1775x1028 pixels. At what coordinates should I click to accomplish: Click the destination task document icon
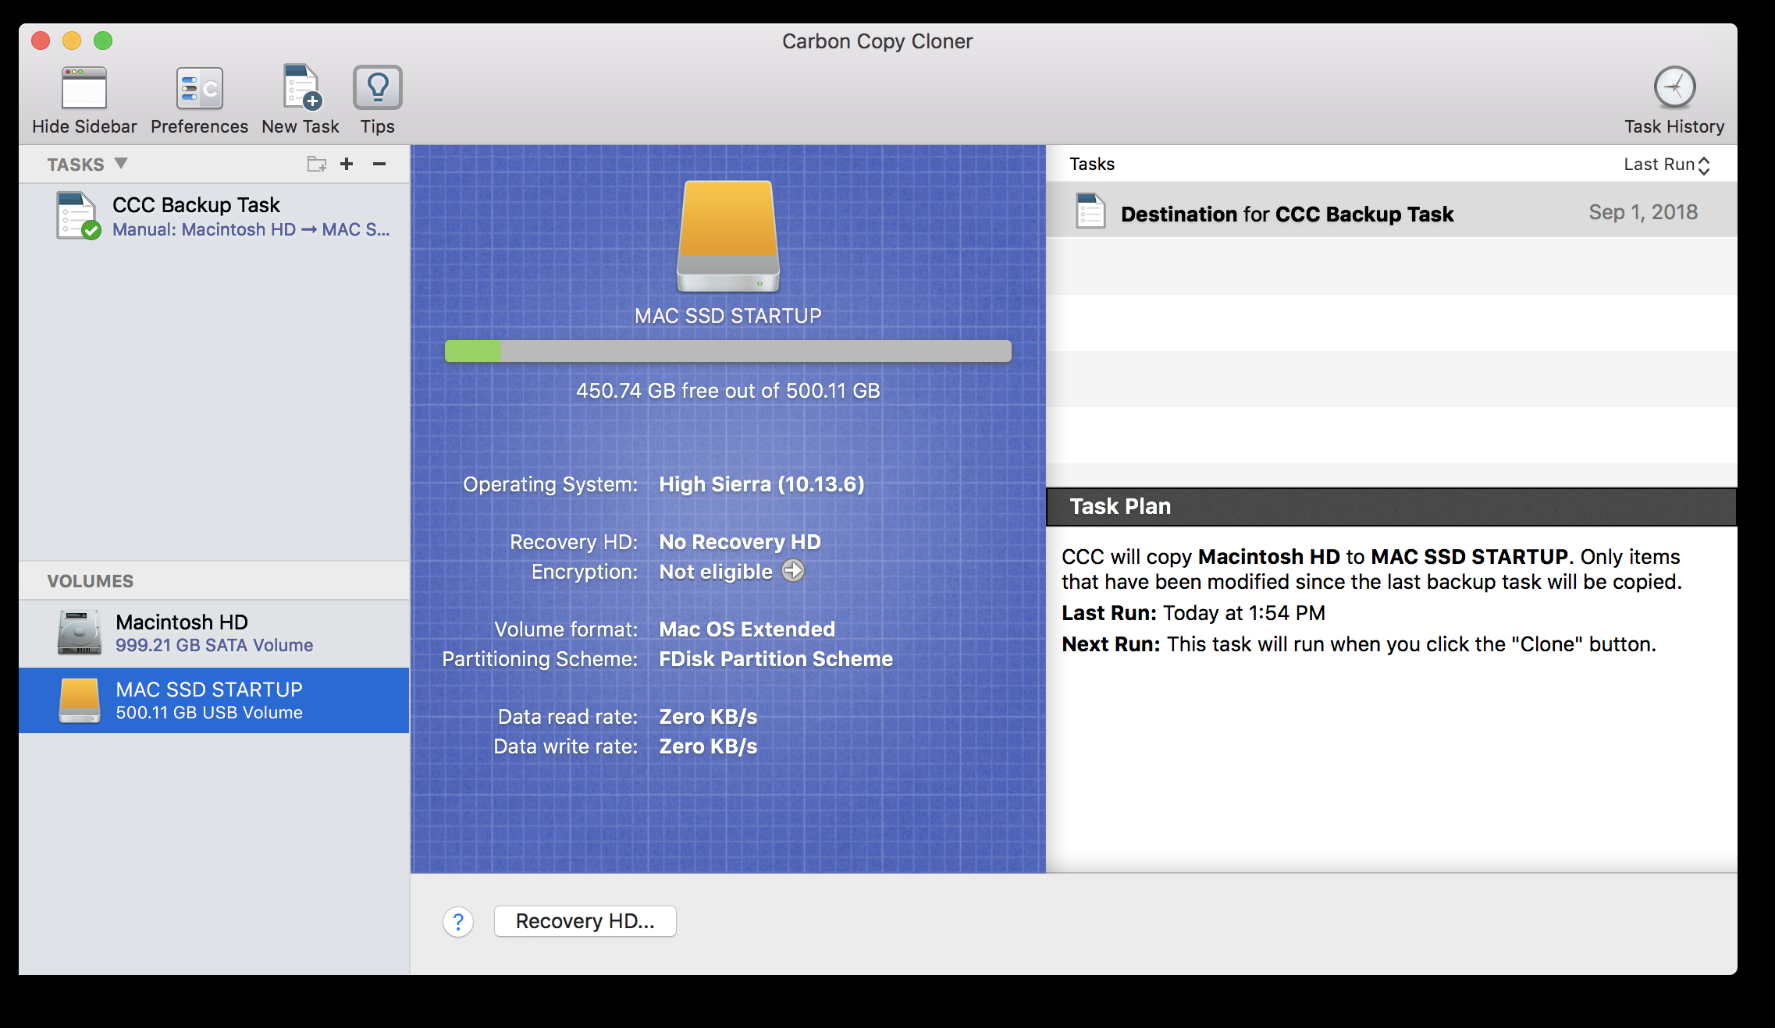tap(1090, 211)
